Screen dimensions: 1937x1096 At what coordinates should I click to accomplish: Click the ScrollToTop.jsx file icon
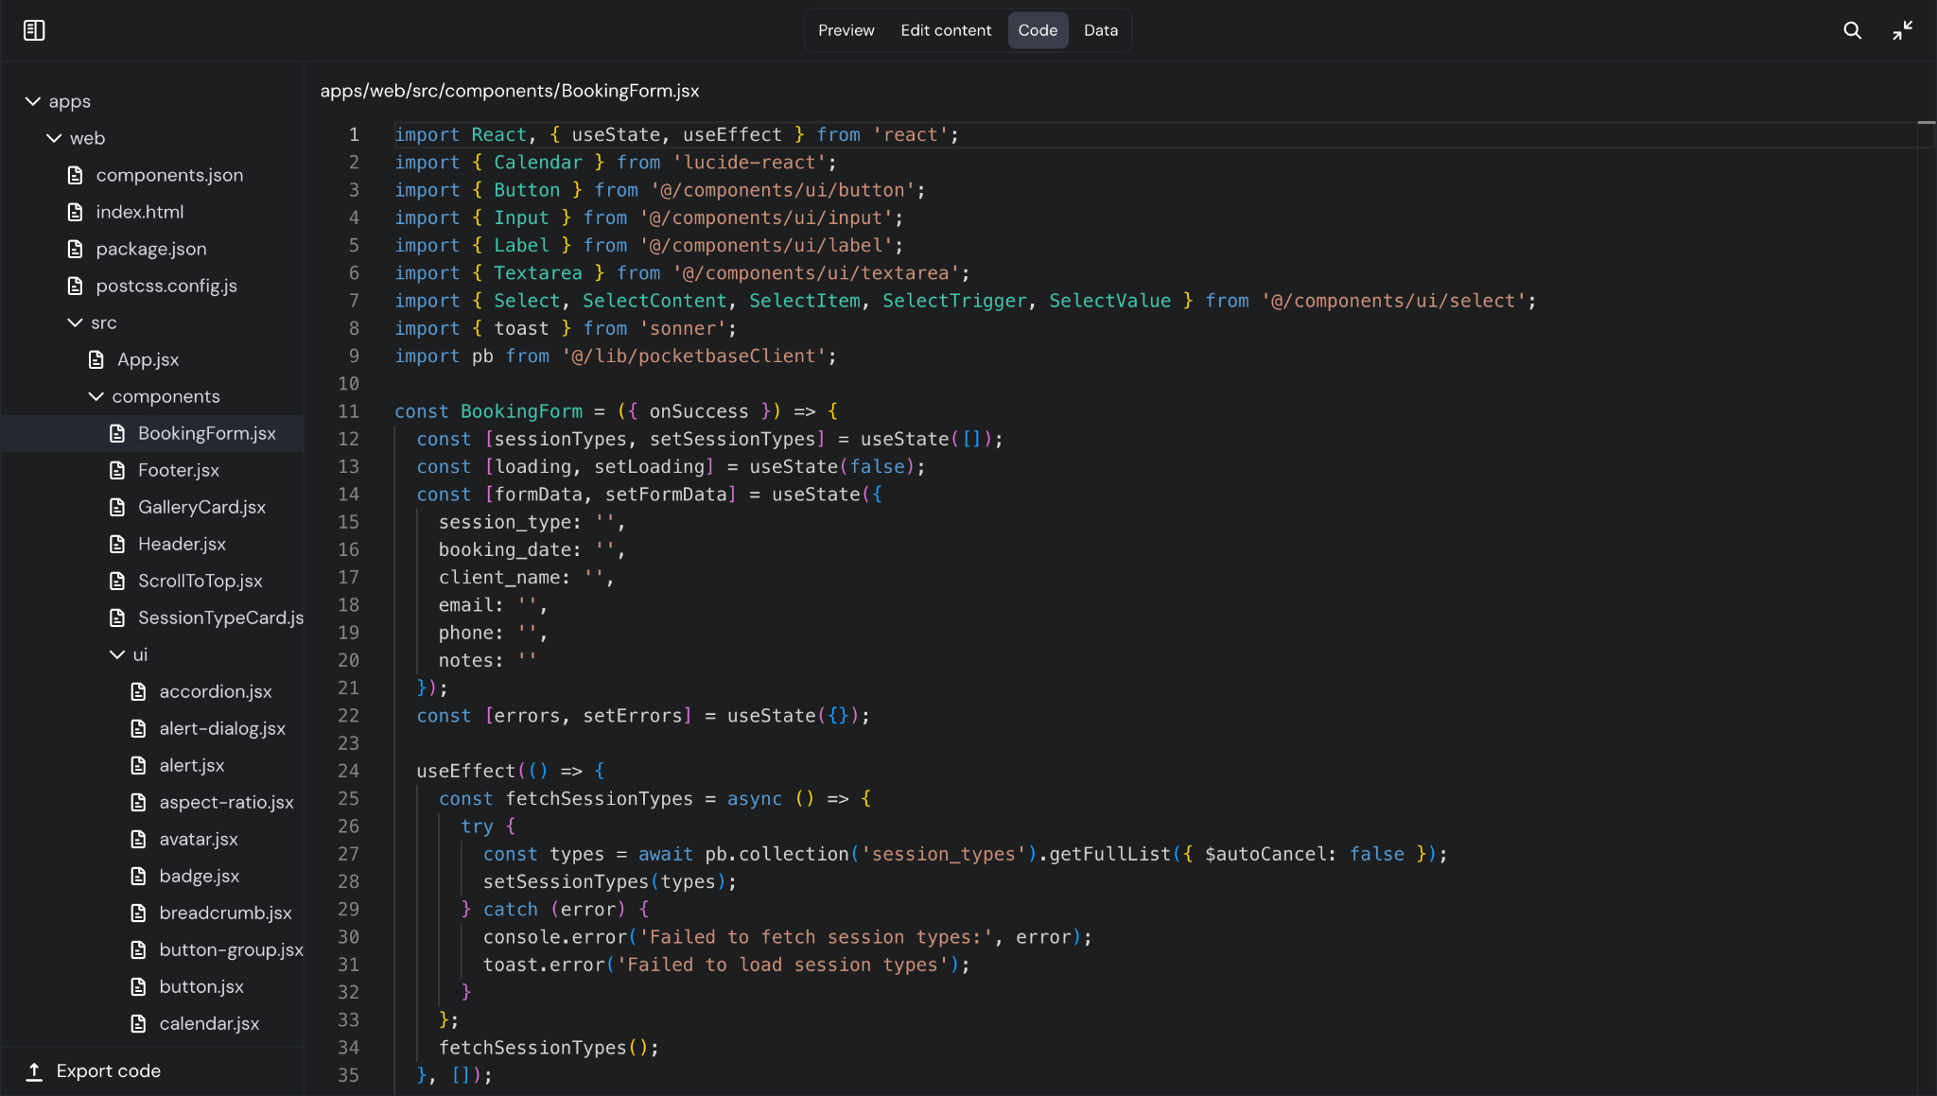coord(117,581)
